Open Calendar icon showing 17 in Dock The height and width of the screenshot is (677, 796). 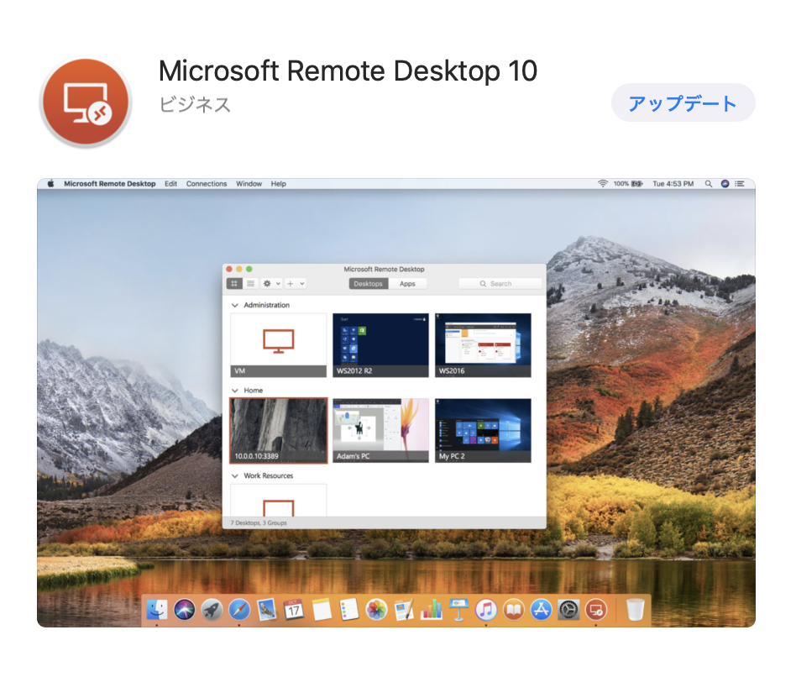coord(294,610)
